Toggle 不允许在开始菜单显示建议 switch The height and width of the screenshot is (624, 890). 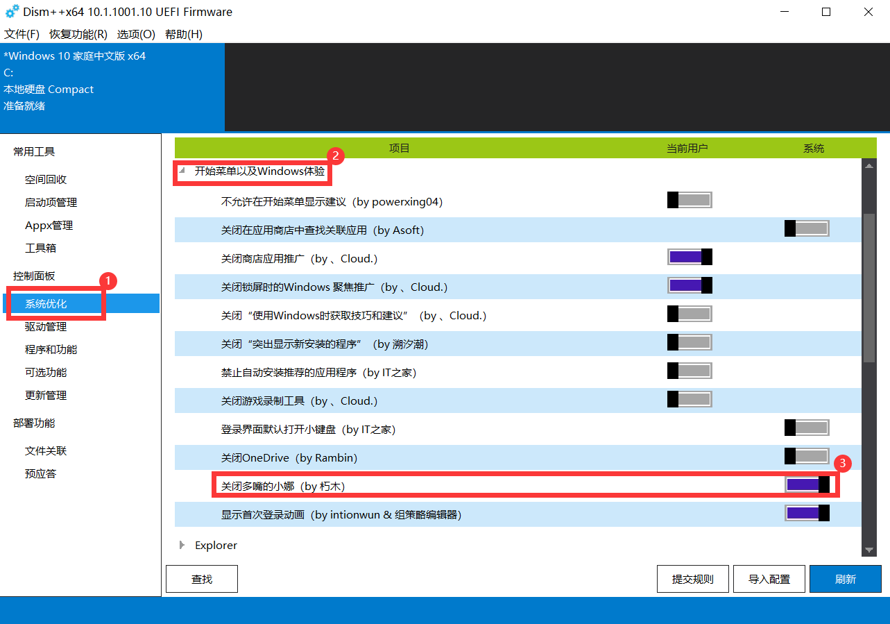pos(690,201)
